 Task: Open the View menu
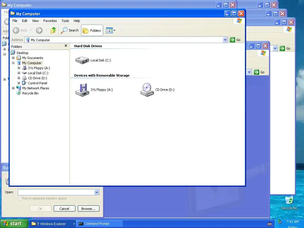click(x=35, y=21)
